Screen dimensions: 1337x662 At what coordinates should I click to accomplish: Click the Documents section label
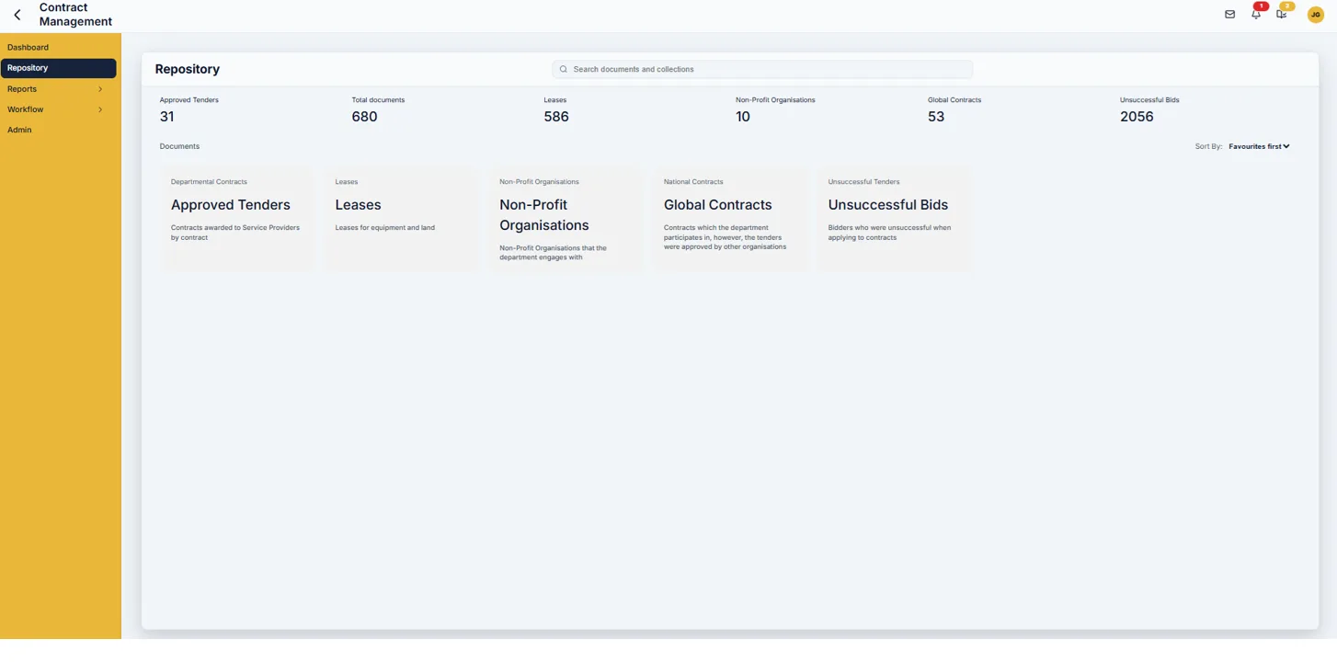[x=179, y=146]
